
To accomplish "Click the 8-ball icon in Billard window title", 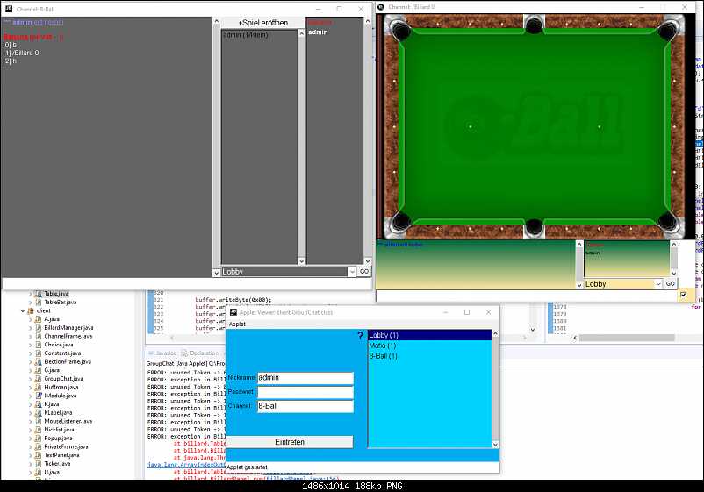I will click(381, 7).
